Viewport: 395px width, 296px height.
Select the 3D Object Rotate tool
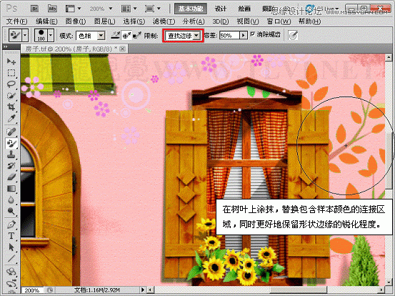click(11, 272)
